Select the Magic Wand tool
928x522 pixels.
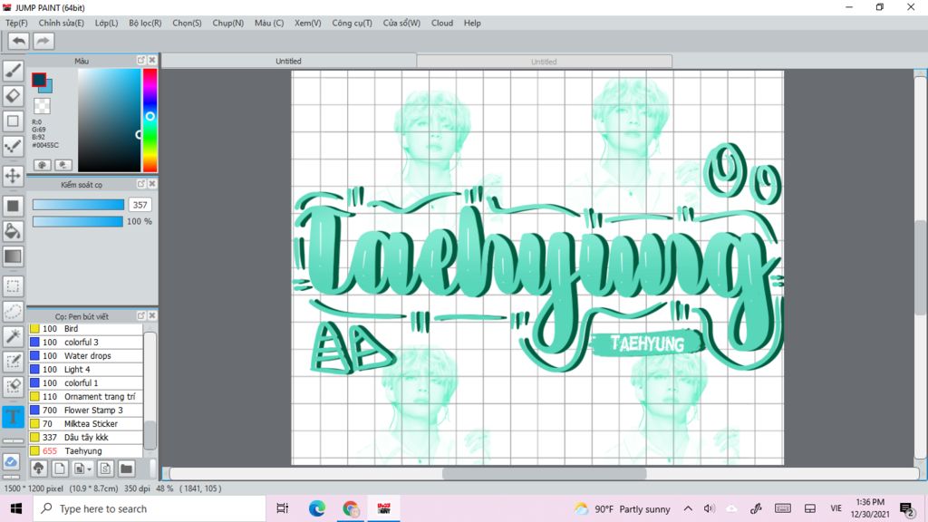pos(13,336)
